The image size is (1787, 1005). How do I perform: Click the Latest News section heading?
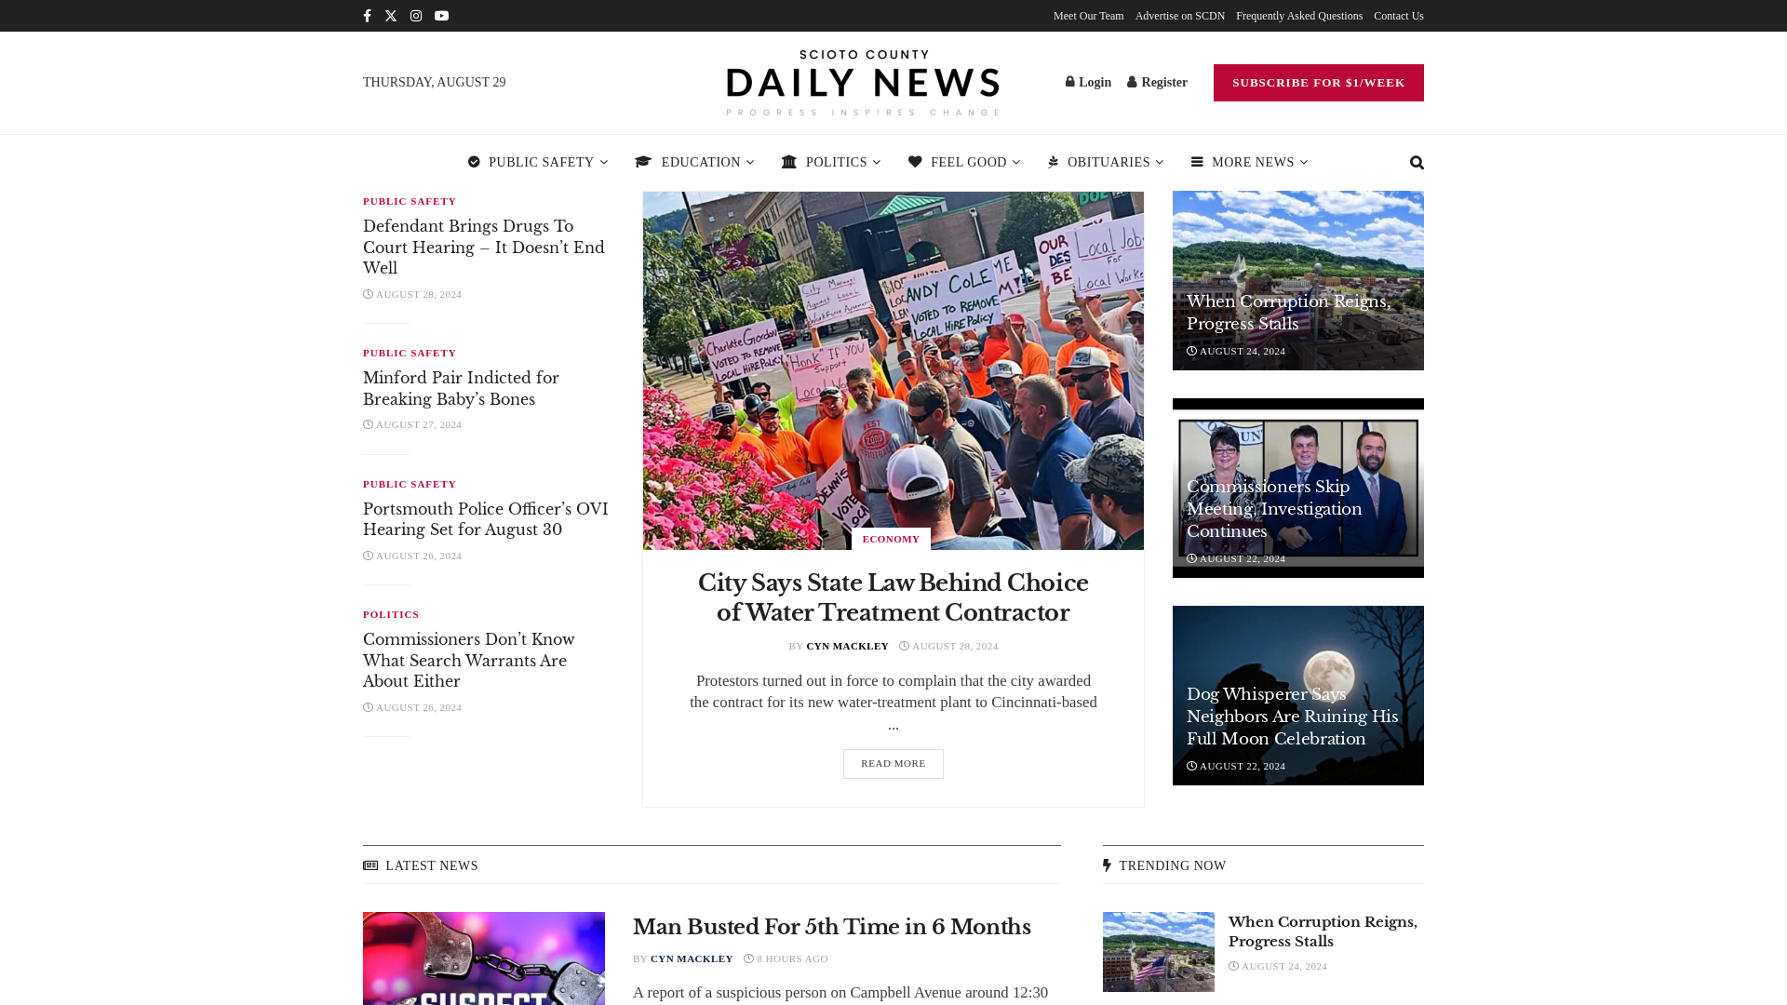point(421,865)
